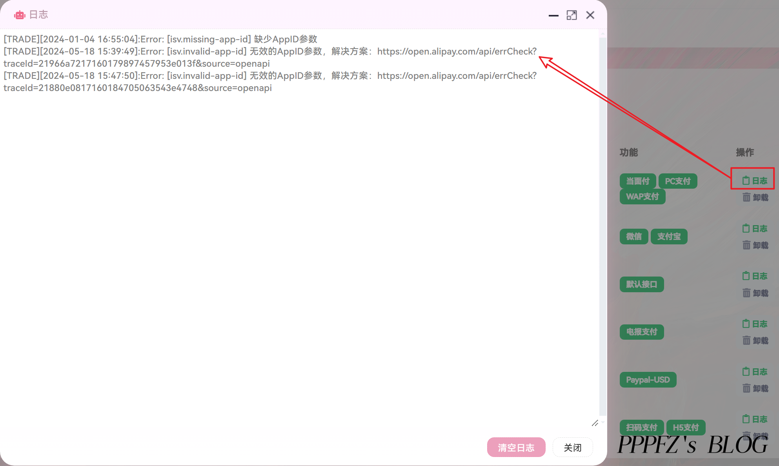
Task: Click 卸载 in the 微信 支付宝 row
Action: point(755,245)
